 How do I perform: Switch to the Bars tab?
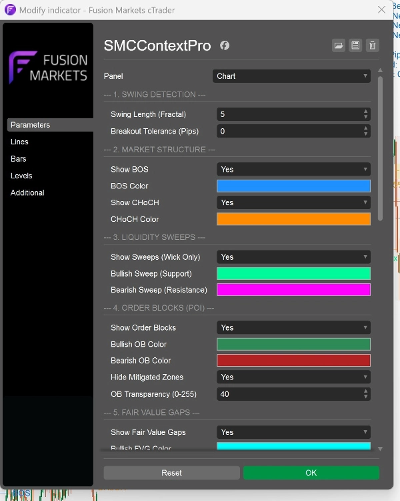[19, 159]
